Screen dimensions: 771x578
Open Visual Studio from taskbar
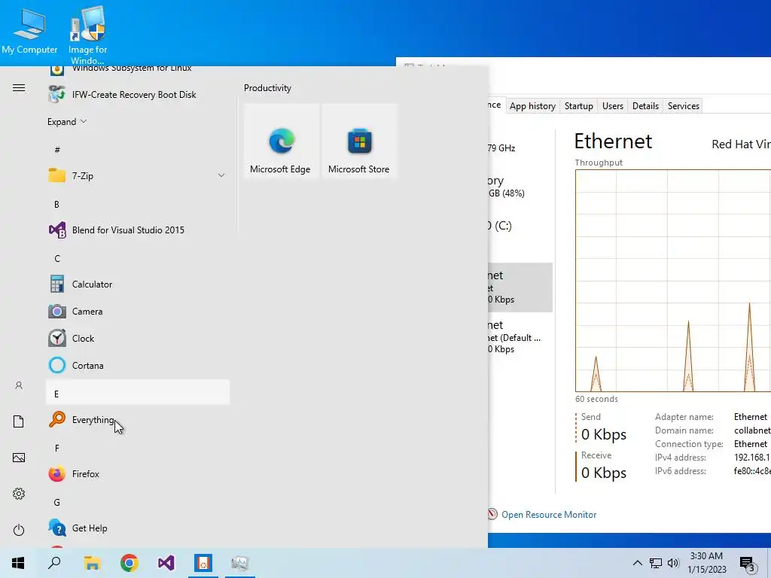[x=166, y=563]
